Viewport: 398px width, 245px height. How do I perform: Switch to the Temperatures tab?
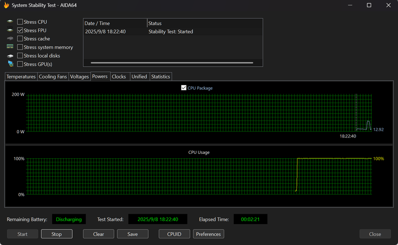coord(21,77)
